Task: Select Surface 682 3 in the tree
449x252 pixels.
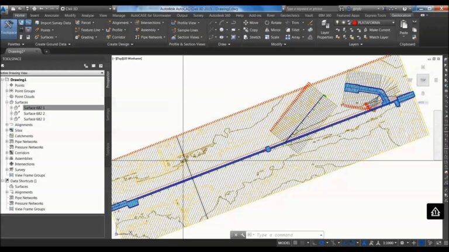Action: (x=34, y=119)
